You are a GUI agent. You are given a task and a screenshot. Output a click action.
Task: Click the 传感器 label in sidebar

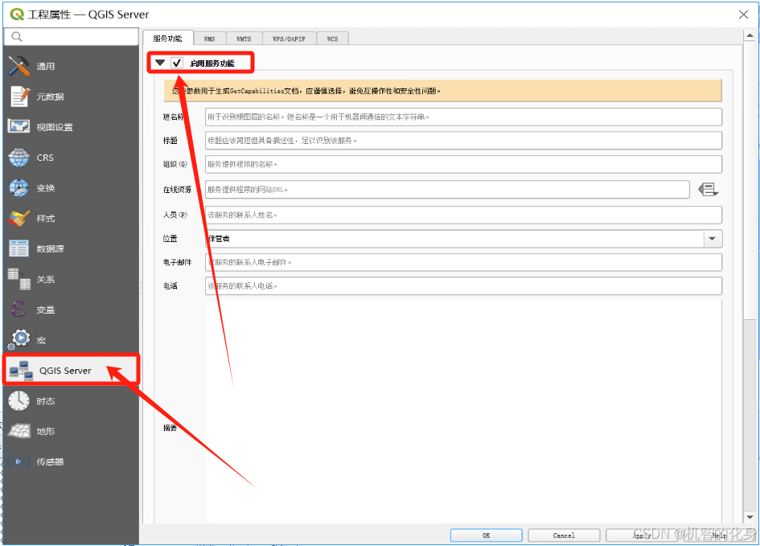50,462
